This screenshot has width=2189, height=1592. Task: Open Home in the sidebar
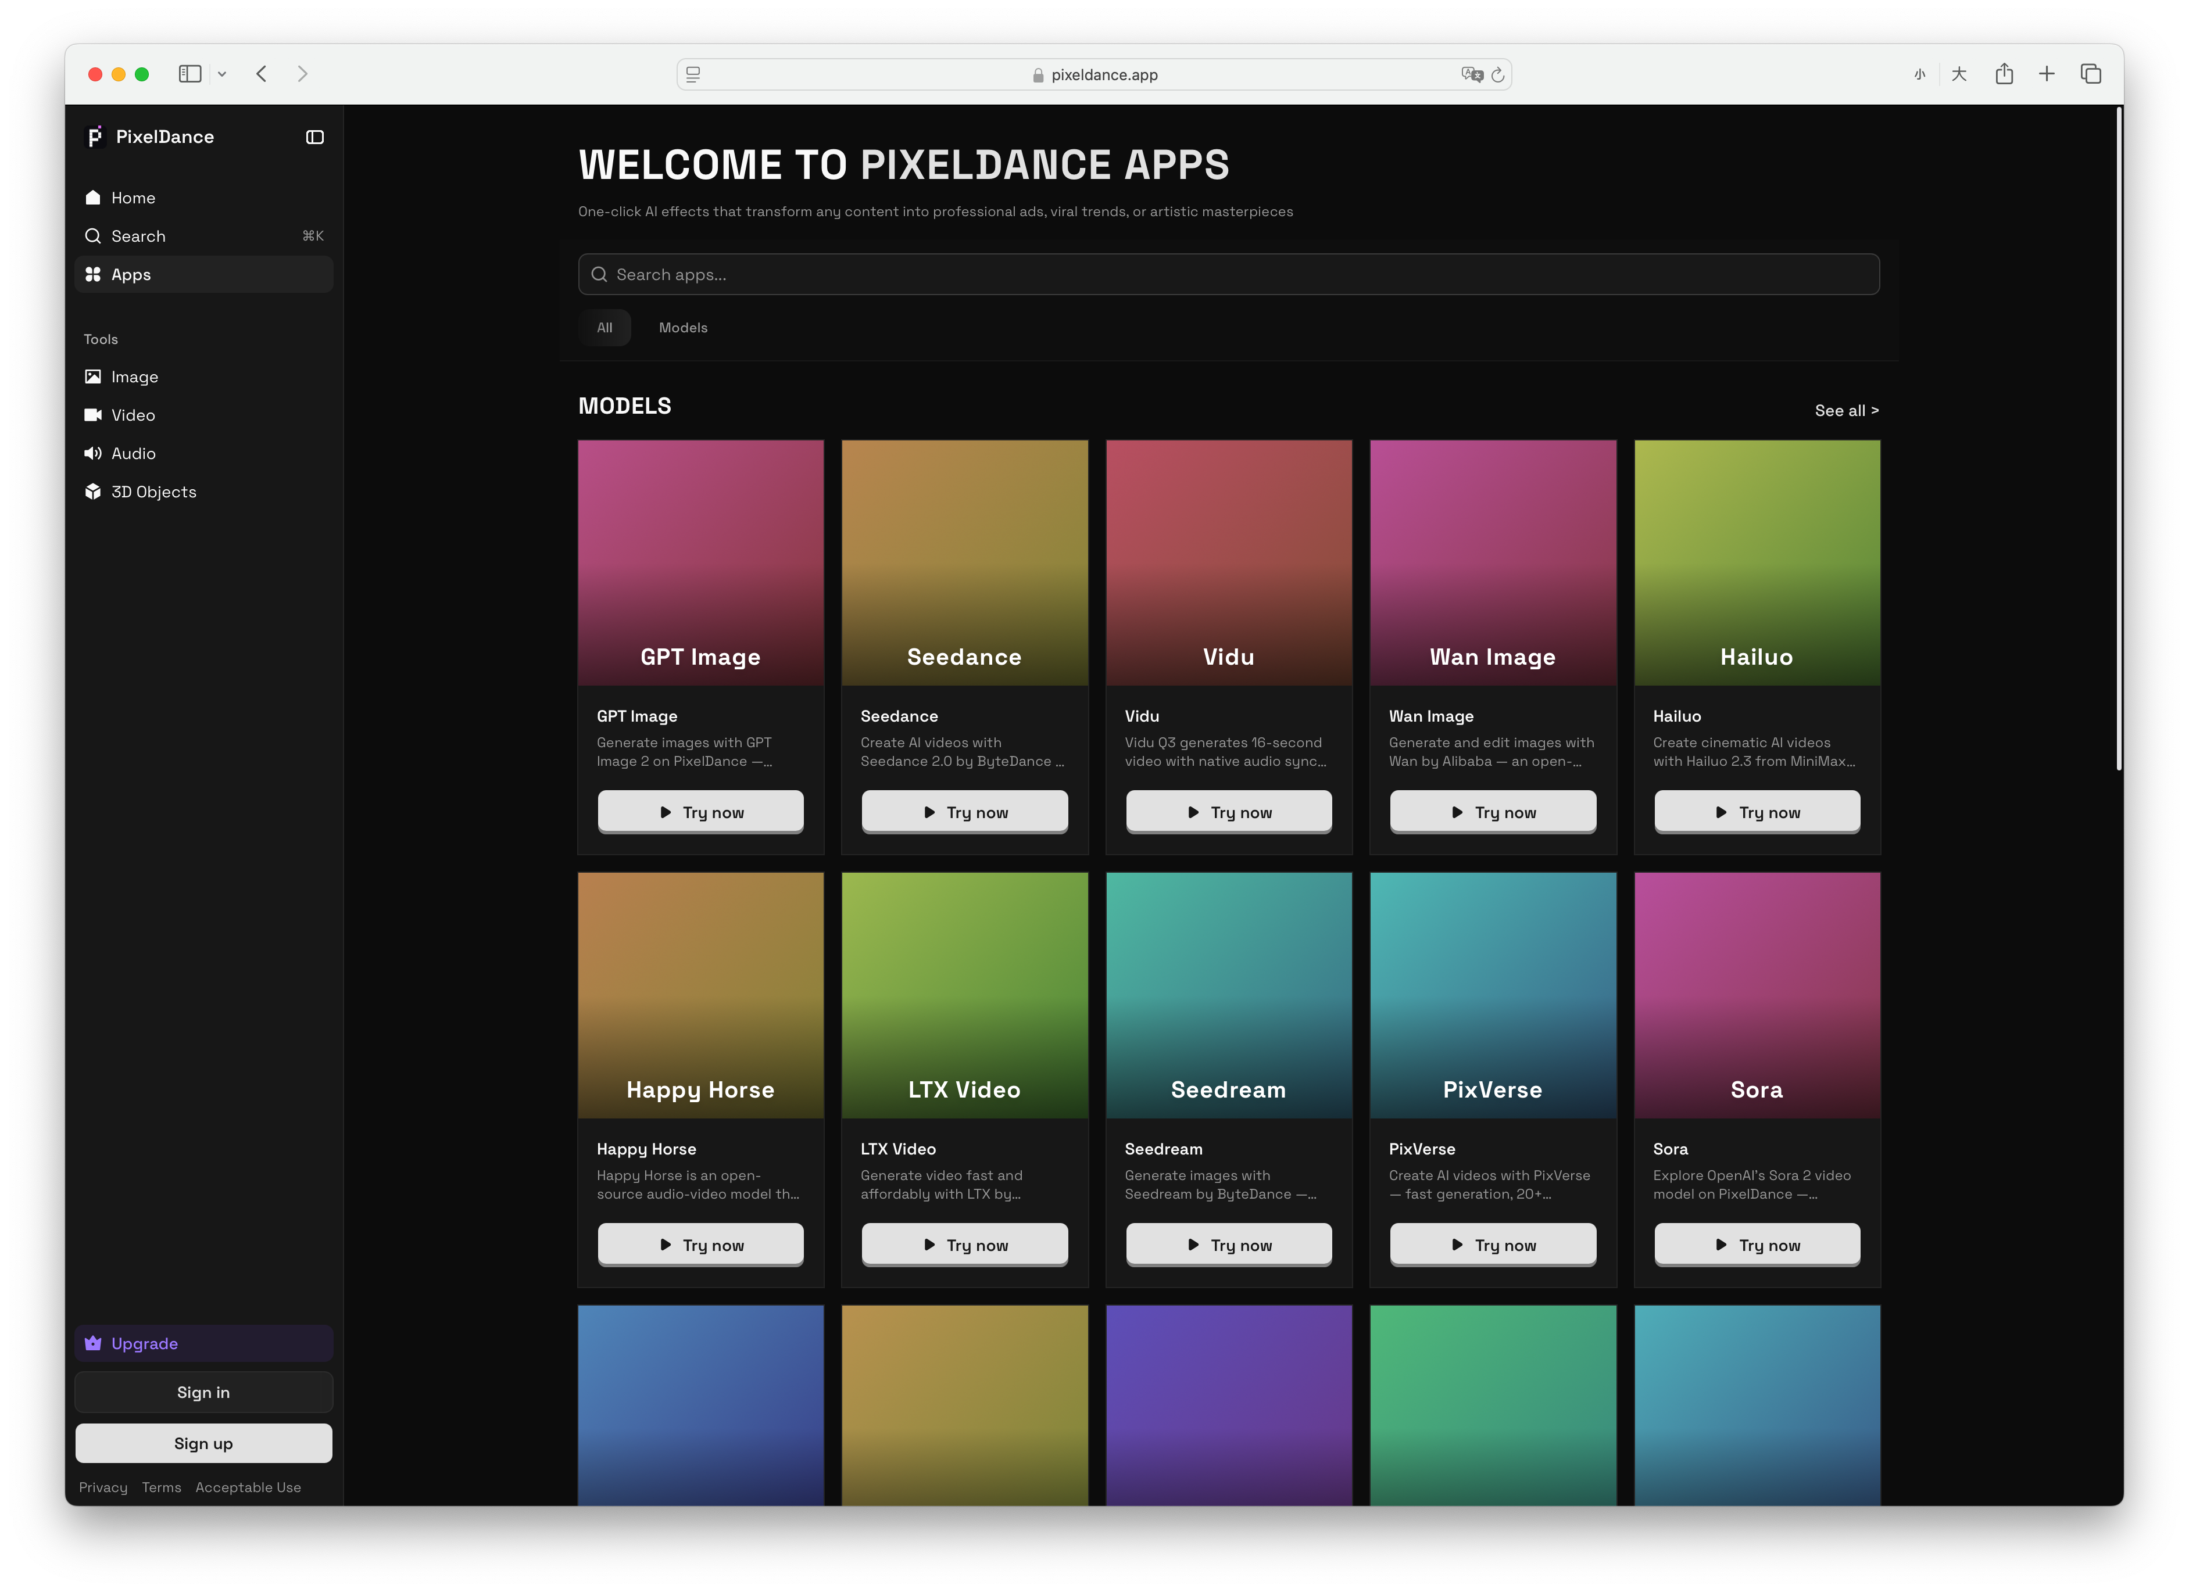(203, 198)
